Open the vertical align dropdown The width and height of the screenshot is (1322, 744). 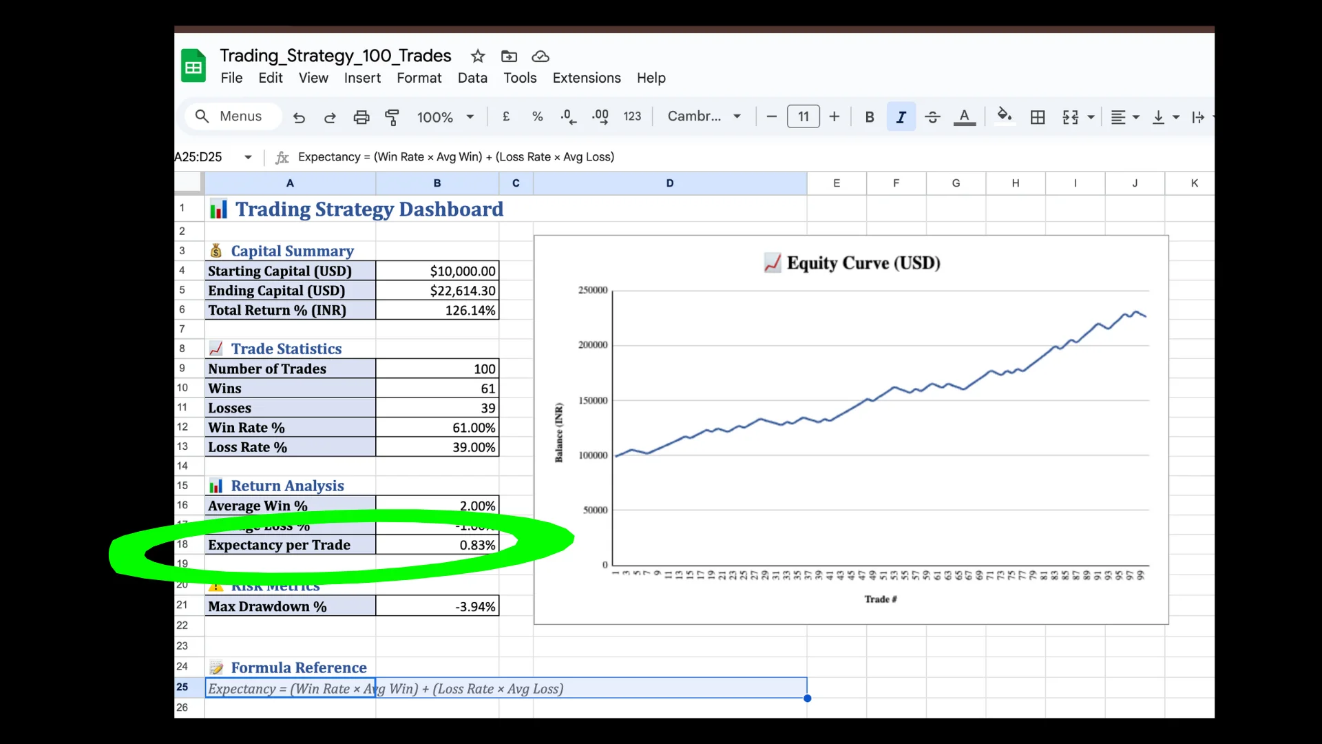[x=1165, y=117]
